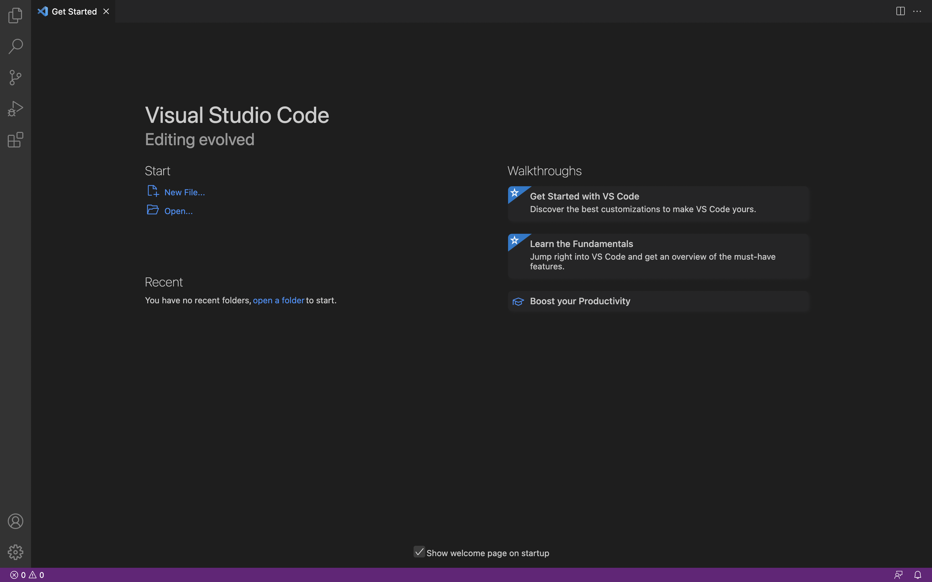The height and width of the screenshot is (582, 932).
Task: Click the Open... link
Action: 178,211
